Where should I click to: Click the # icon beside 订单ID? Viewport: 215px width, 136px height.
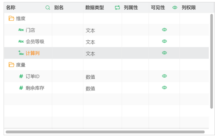coord(21,76)
